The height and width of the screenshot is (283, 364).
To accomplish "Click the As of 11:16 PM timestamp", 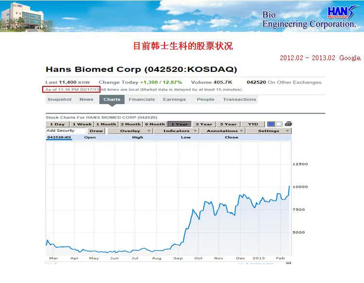I will (71, 89).
